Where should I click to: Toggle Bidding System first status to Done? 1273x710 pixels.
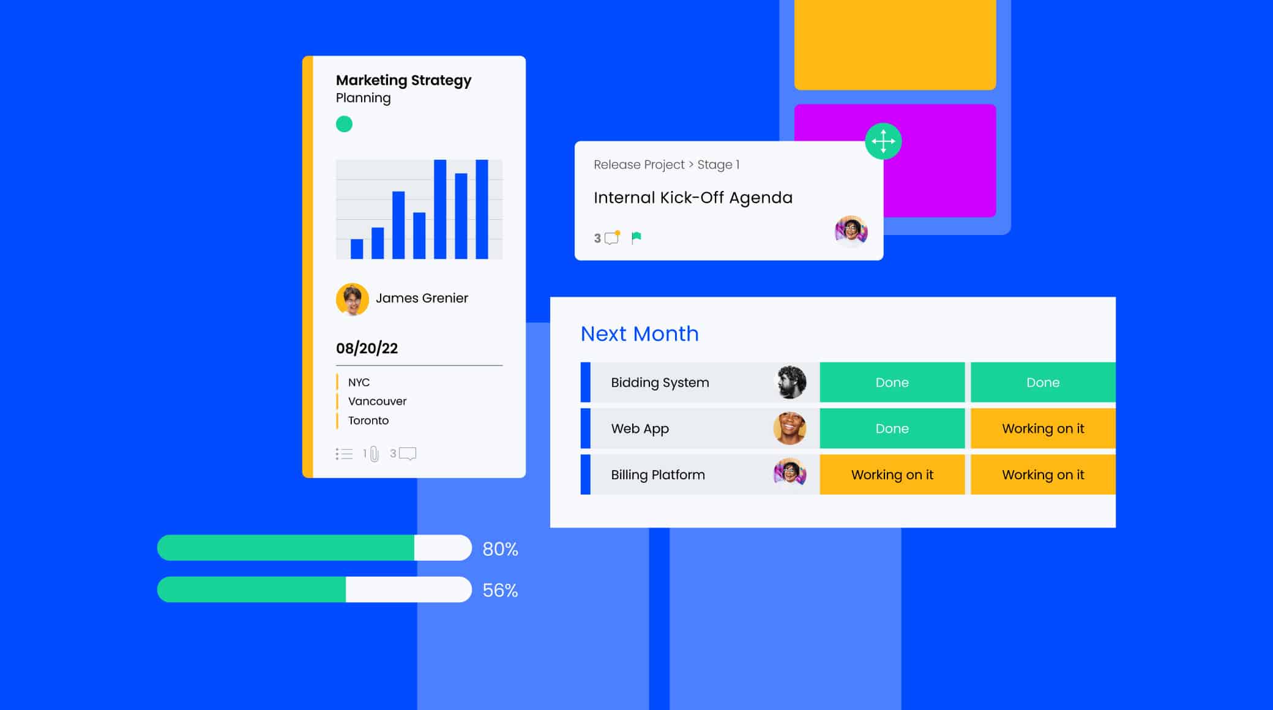click(x=892, y=382)
